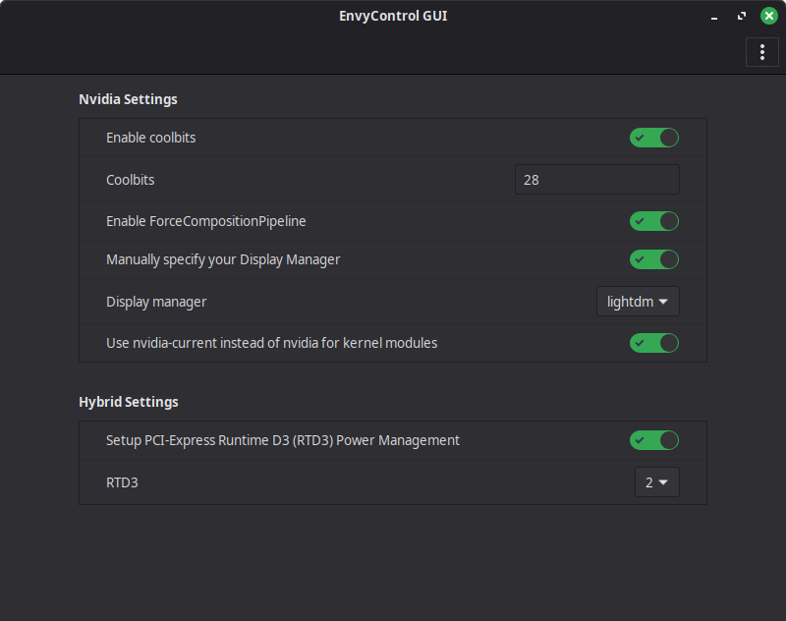786x621 pixels.
Task: Close the EnvyControl GUI window
Action: click(768, 16)
